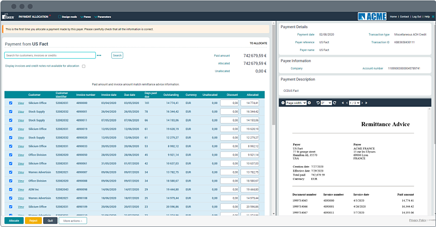Image resolution: width=436 pixels, height=227 pixels.
Task: Uncheck invoice 4890019 row checkbox
Action: click(x=10, y=129)
